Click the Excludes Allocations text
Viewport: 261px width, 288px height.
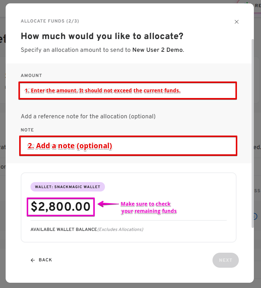pyautogui.click(x=120, y=229)
